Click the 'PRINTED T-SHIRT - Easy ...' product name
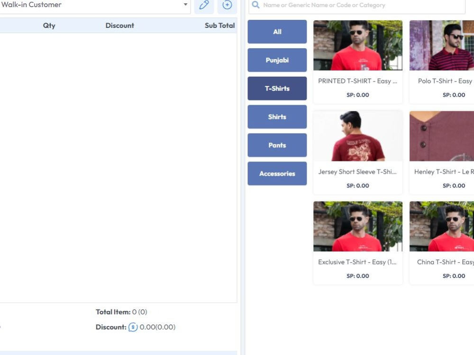 [x=357, y=81]
